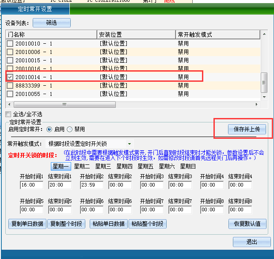Switch to the 星期三 tab
The height and width of the screenshot is (259, 274).
tap(103, 166)
